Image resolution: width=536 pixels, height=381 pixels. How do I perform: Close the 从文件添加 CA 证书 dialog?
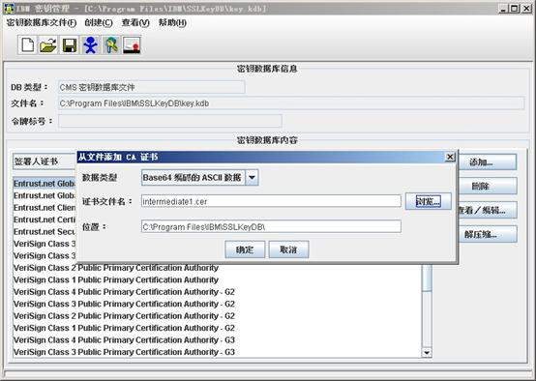(450, 157)
